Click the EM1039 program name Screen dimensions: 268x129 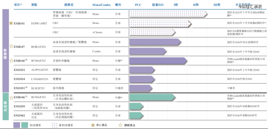pyautogui.click(x=19, y=106)
